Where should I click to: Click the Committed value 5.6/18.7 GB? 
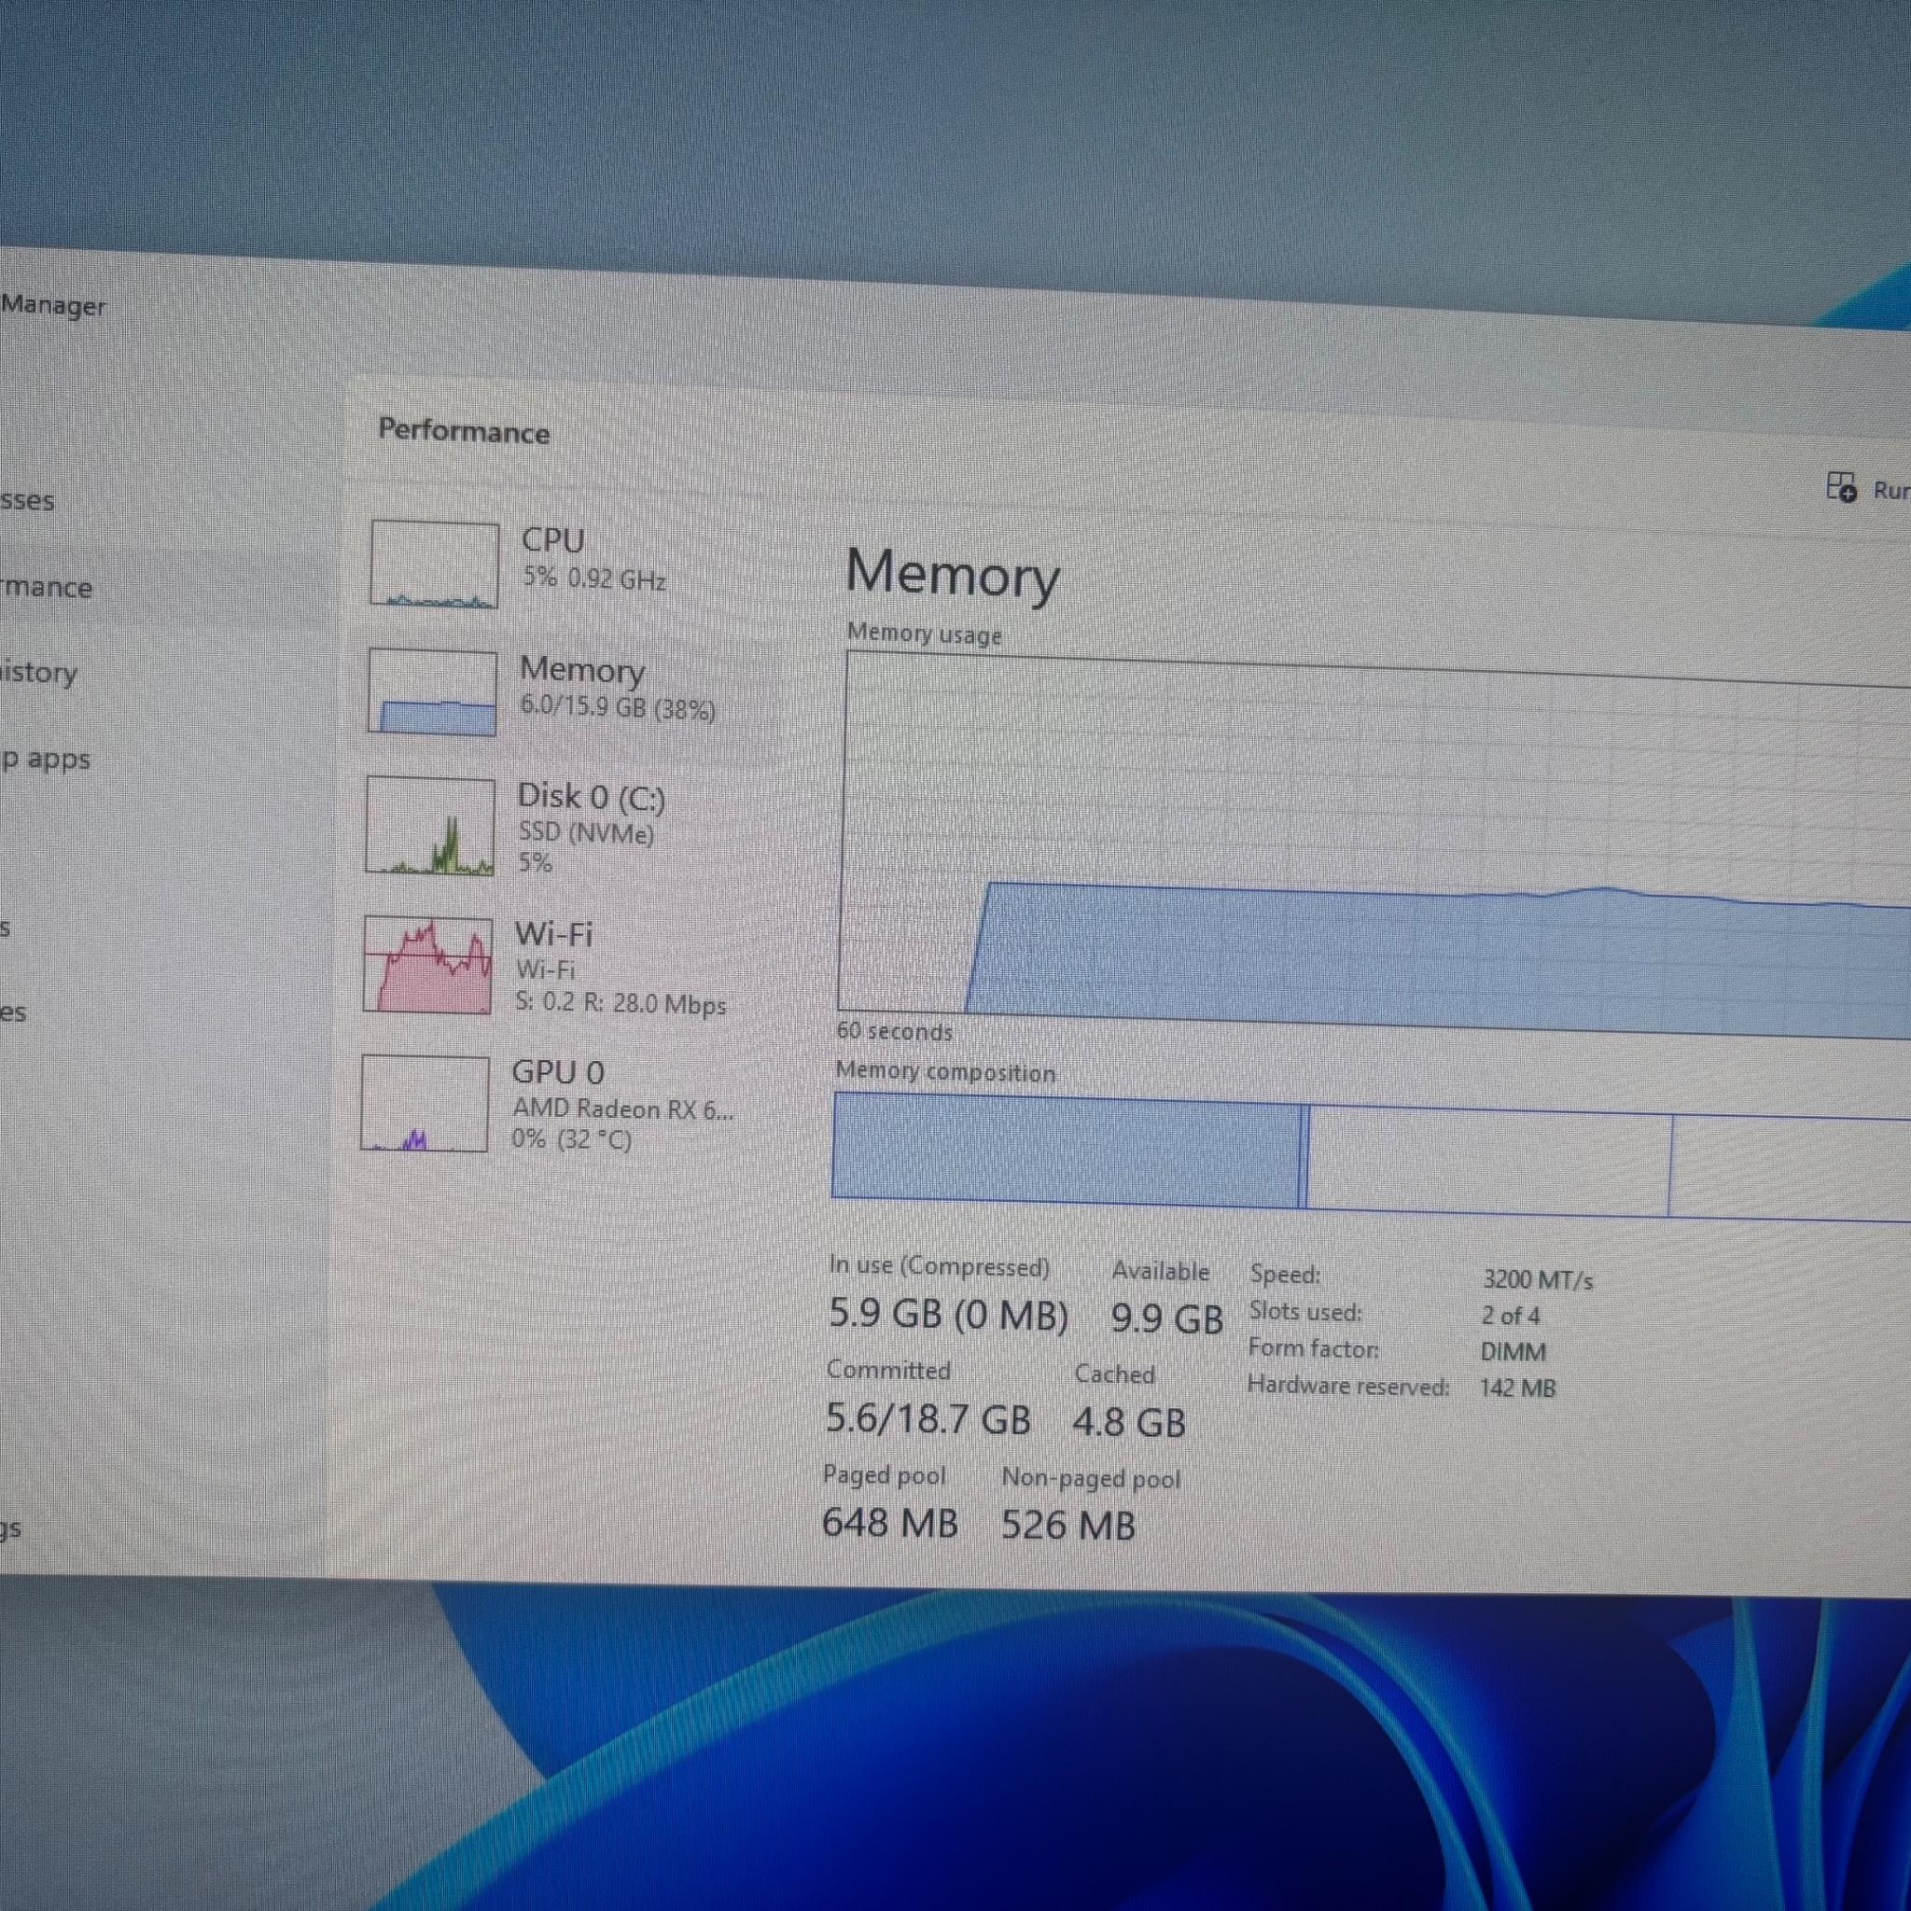[928, 1419]
